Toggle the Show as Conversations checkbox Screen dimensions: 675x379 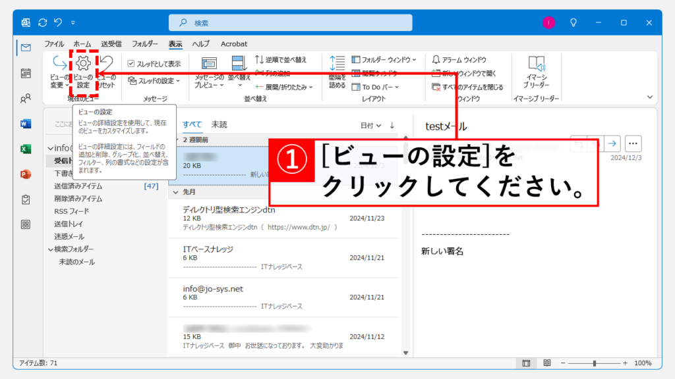click(x=131, y=64)
